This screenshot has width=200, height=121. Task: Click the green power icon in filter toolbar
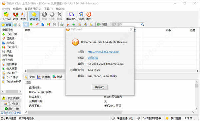pyautogui.click(x=62, y=24)
